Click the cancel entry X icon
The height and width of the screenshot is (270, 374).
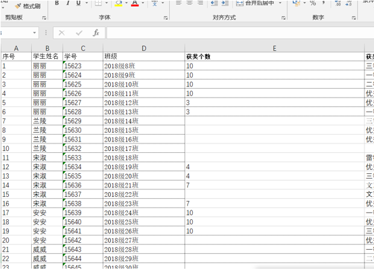click(x=62, y=32)
